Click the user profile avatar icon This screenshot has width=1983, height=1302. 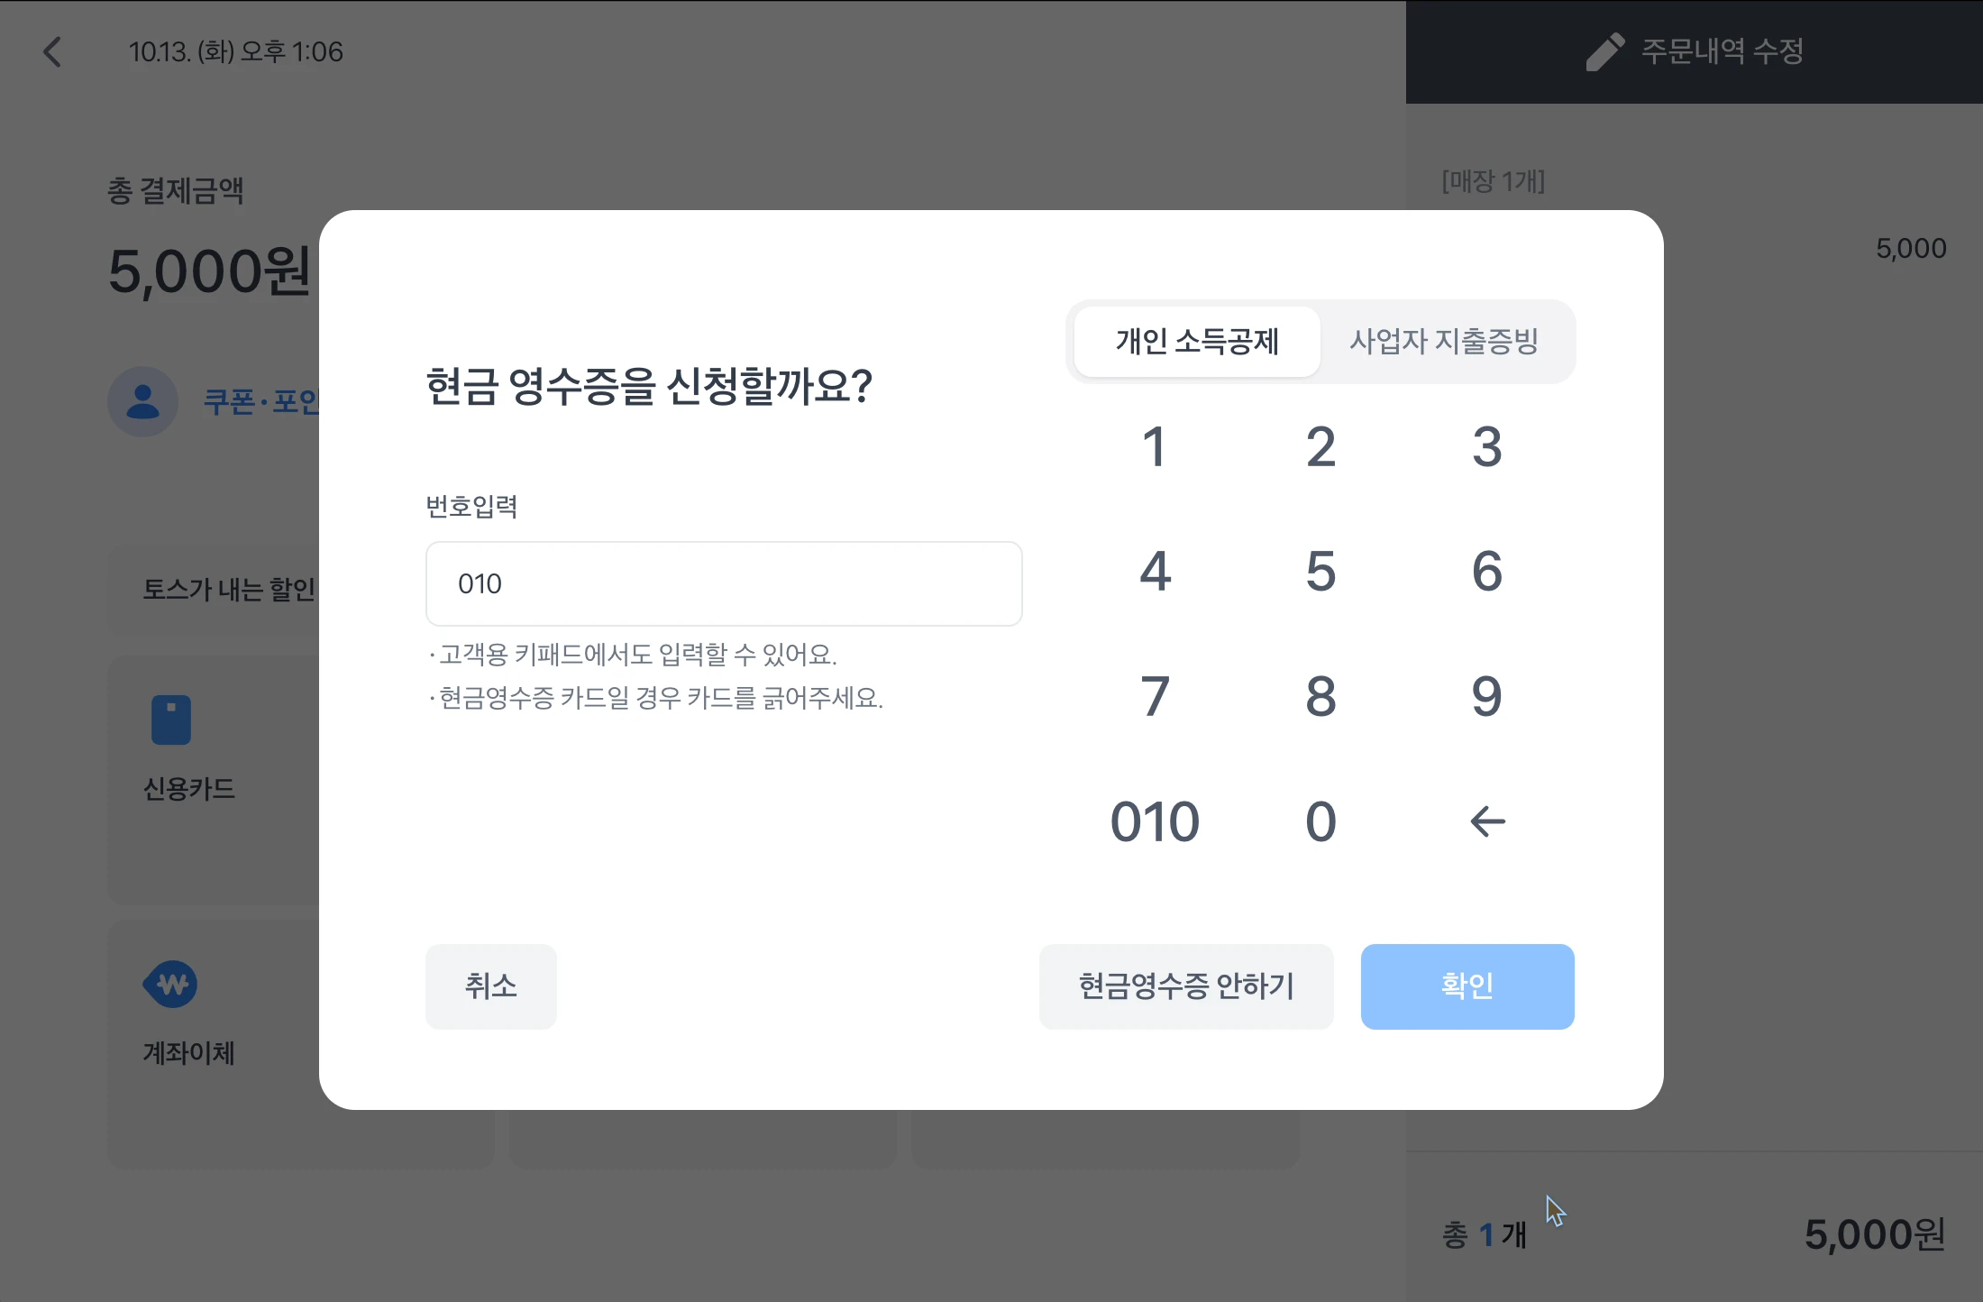[142, 401]
